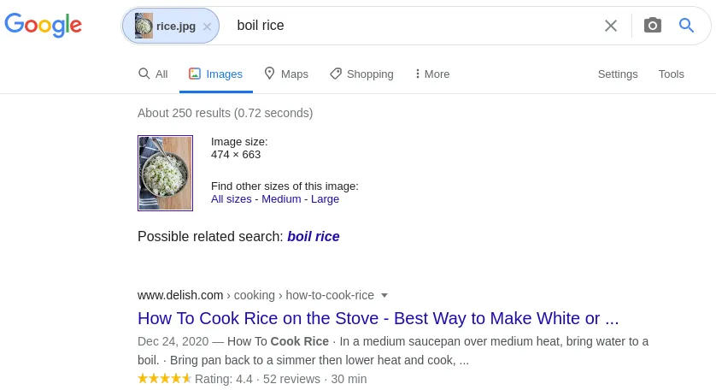Go to the Shopping tab

[361, 74]
